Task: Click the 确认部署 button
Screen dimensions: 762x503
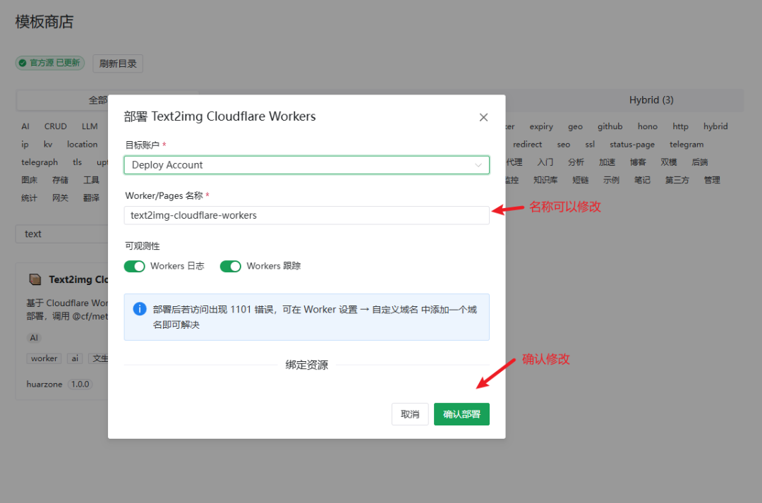Action: [461, 414]
